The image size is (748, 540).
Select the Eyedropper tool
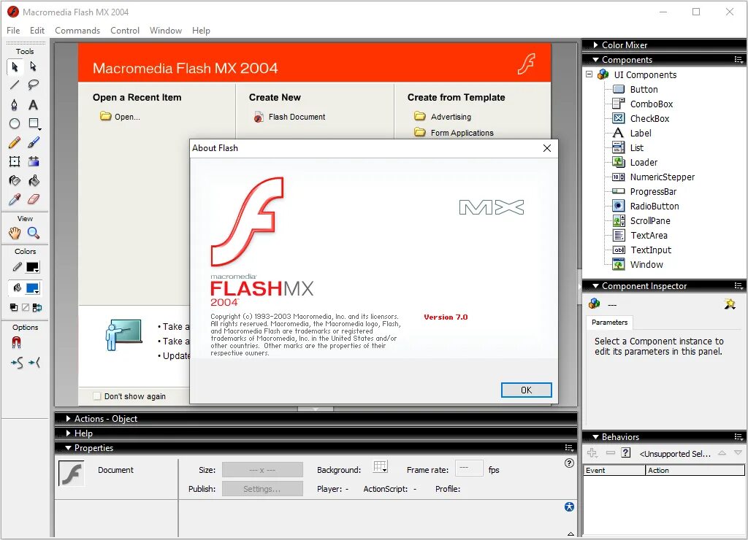click(15, 199)
